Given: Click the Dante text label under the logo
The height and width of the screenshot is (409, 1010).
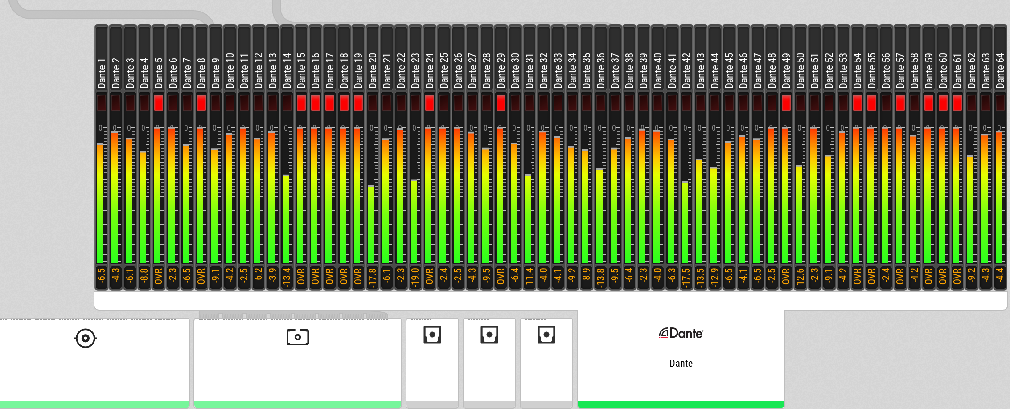Looking at the screenshot, I should pyautogui.click(x=681, y=363).
